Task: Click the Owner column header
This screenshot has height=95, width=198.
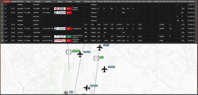Action: (x=78, y=2)
